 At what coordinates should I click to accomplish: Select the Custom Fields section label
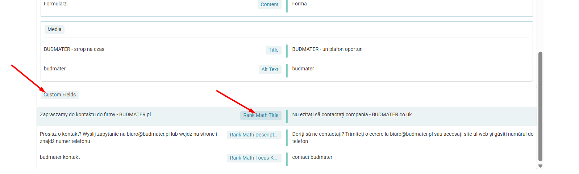pyautogui.click(x=60, y=95)
